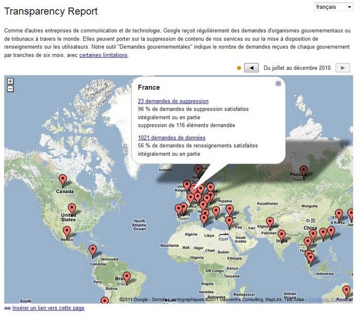Open the français language dropdown
The image size is (361, 314).
click(334, 7)
